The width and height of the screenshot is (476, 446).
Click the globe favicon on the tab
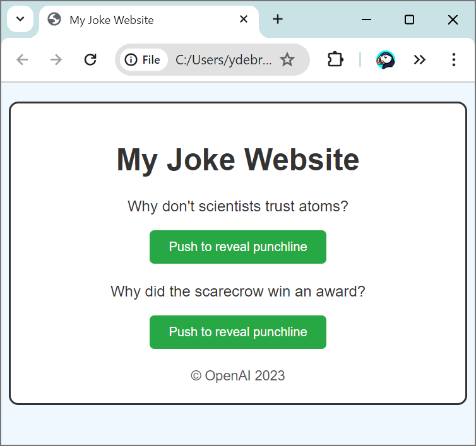(x=54, y=19)
